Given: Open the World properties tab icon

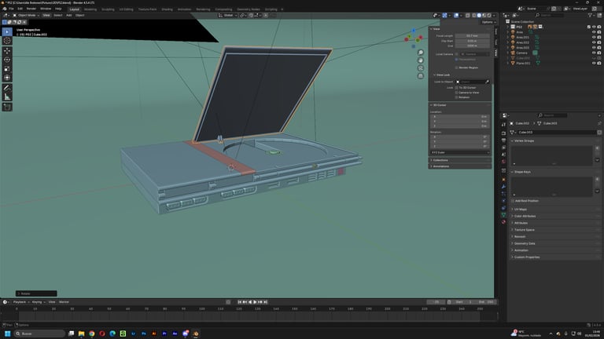Looking at the screenshot, I should pyautogui.click(x=503, y=162).
